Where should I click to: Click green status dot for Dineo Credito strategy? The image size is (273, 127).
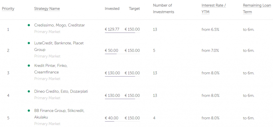coord(29,91)
